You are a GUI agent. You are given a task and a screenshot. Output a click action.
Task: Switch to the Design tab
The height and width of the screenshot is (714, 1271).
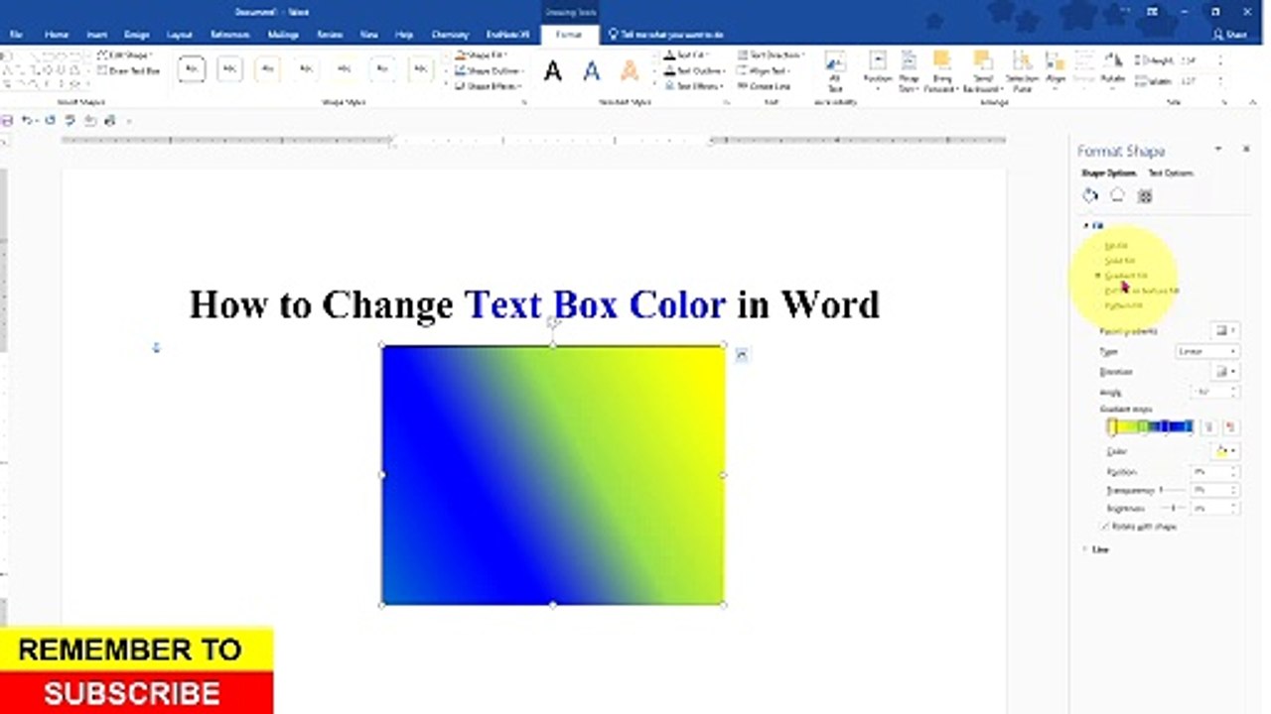(x=137, y=34)
